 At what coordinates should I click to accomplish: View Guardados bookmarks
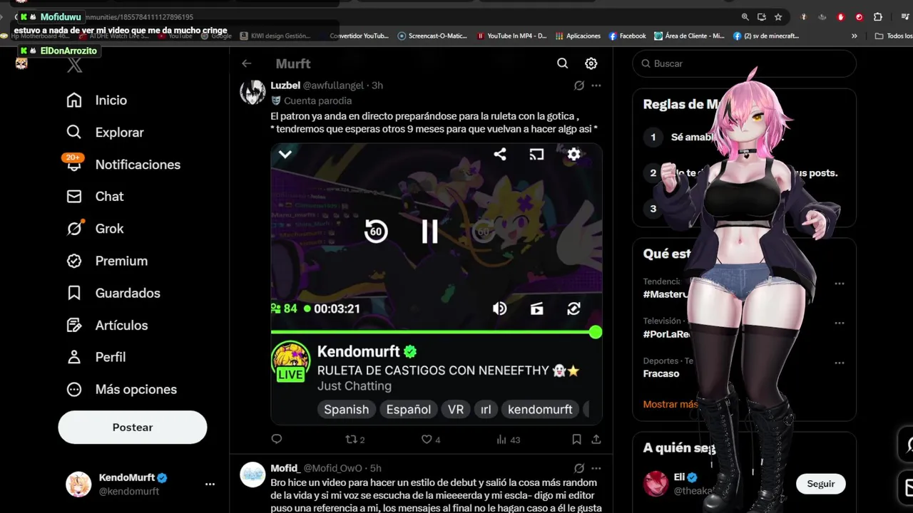[x=113, y=293]
